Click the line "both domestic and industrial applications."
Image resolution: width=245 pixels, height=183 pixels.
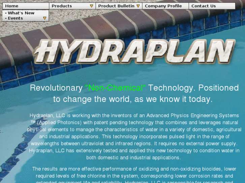(x=133, y=157)
